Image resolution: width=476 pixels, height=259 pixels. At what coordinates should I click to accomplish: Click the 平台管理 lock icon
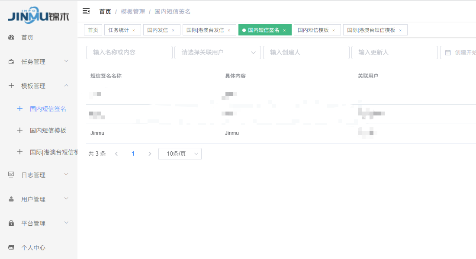tap(11, 223)
